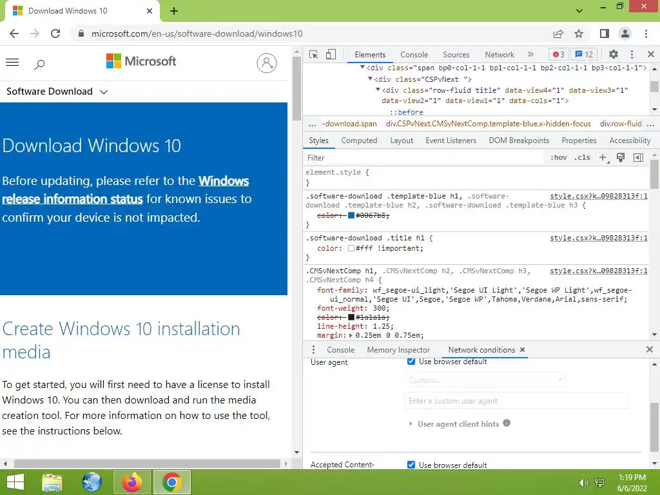This screenshot has height=495, width=660.
Task: Show computed styles sidebar icon
Action: tap(638, 157)
